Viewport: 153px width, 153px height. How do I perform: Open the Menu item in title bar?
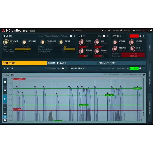point(138,30)
